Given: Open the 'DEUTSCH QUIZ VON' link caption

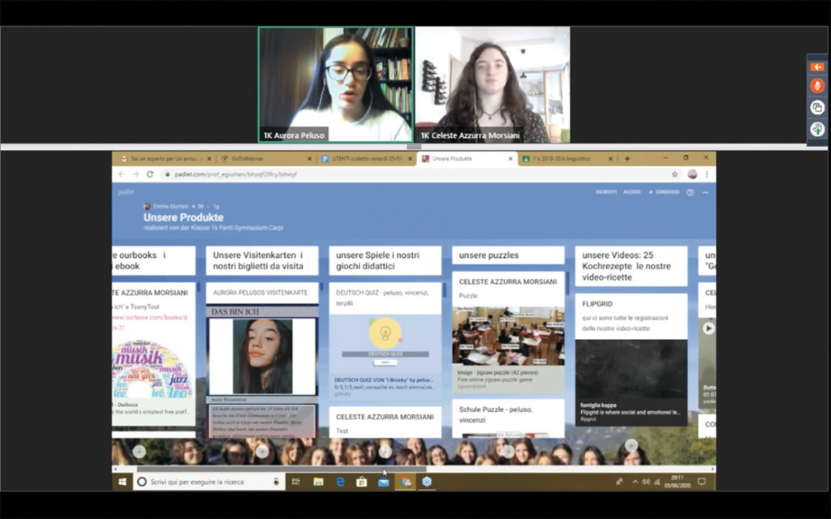Looking at the screenshot, I should coord(384,380).
